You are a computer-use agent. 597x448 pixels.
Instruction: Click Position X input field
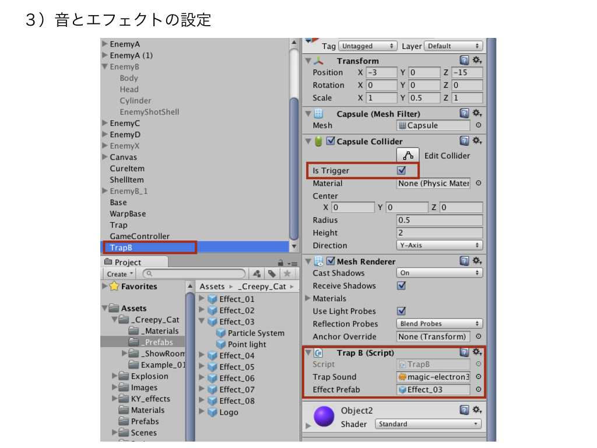coord(381,72)
